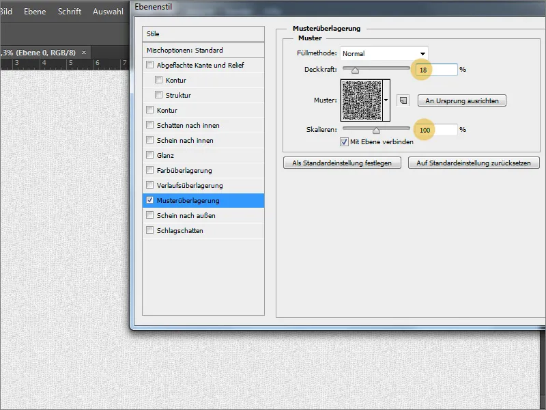
Task: Toggle Mit Ebene verbinden checkbox
Action: click(x=344, y=142)
